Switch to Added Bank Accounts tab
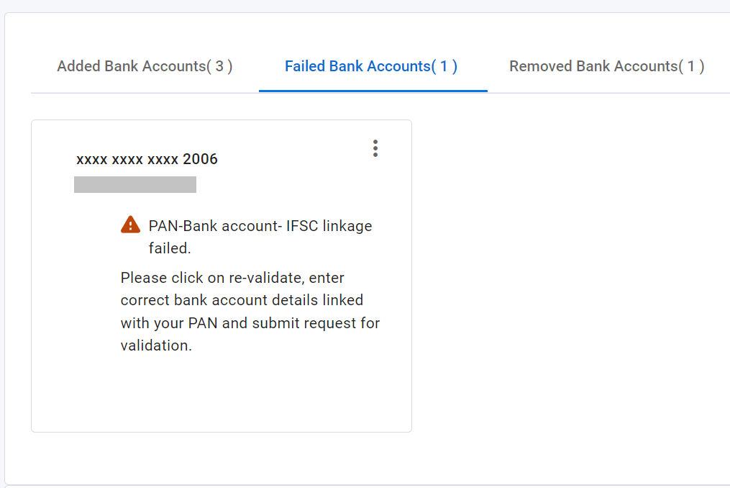Viewport: 730px width, 488px height. 145,66
